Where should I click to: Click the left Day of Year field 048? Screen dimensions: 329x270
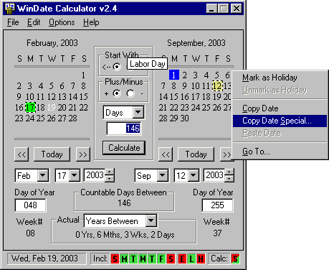tap(30, 205)
